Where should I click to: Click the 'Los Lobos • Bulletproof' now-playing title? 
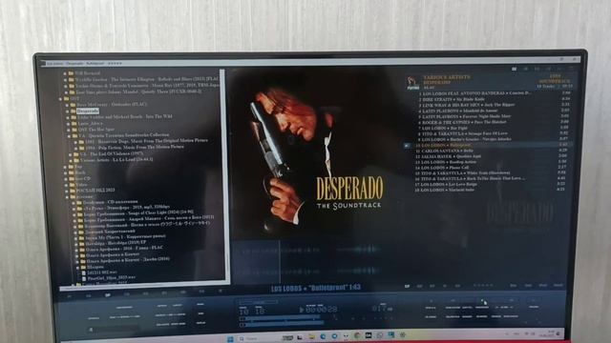click(316, 288)
